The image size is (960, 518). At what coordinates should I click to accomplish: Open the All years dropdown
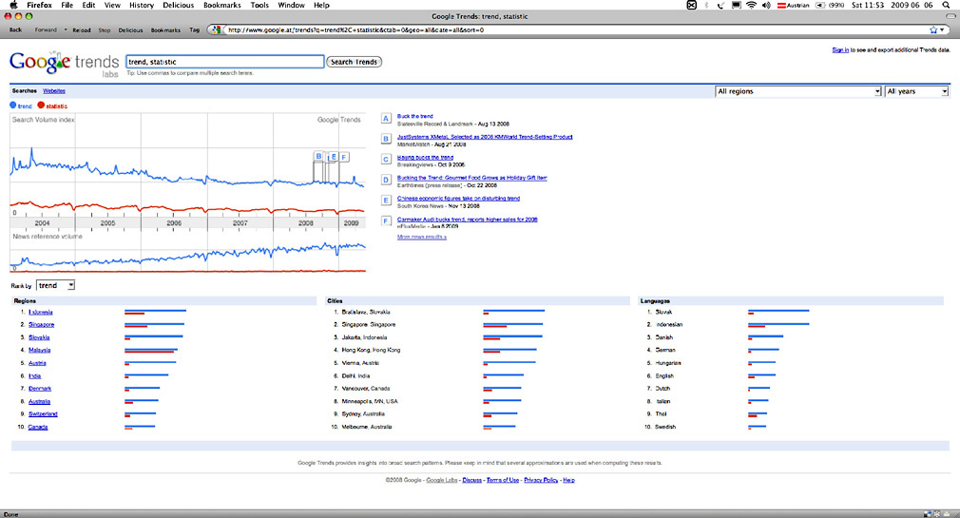coord(916,91)
